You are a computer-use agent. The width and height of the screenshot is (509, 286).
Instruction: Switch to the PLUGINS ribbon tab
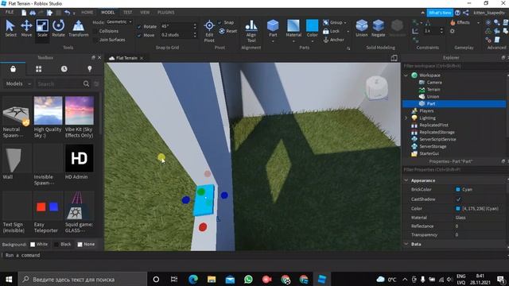click(x=166, y=13)
